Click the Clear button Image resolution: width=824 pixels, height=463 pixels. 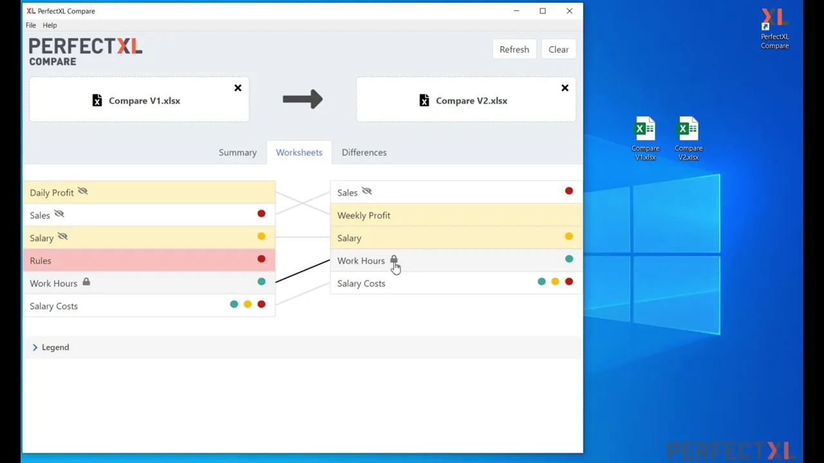click(x=559, y=50)
